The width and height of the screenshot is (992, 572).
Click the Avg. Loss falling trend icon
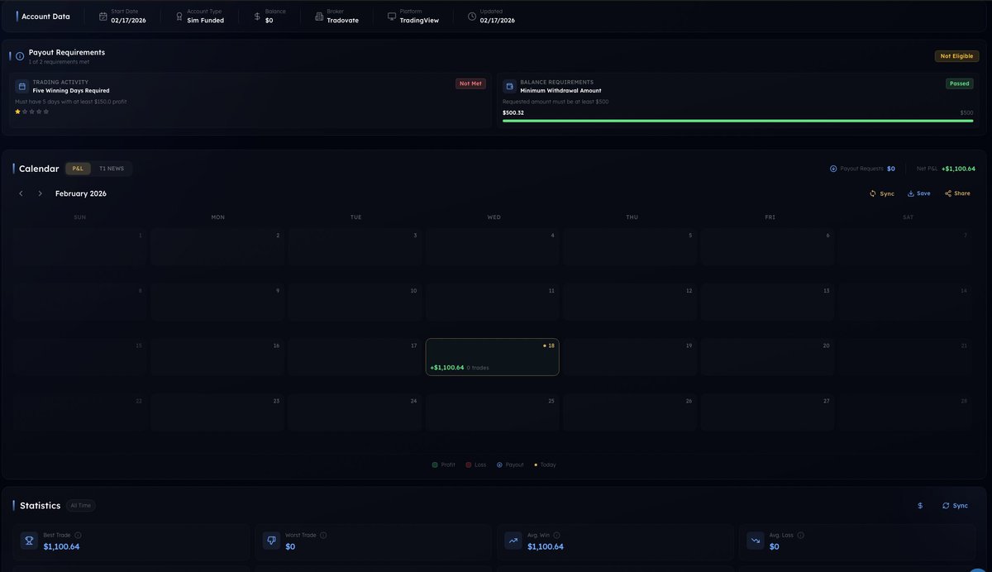point(756,541)
